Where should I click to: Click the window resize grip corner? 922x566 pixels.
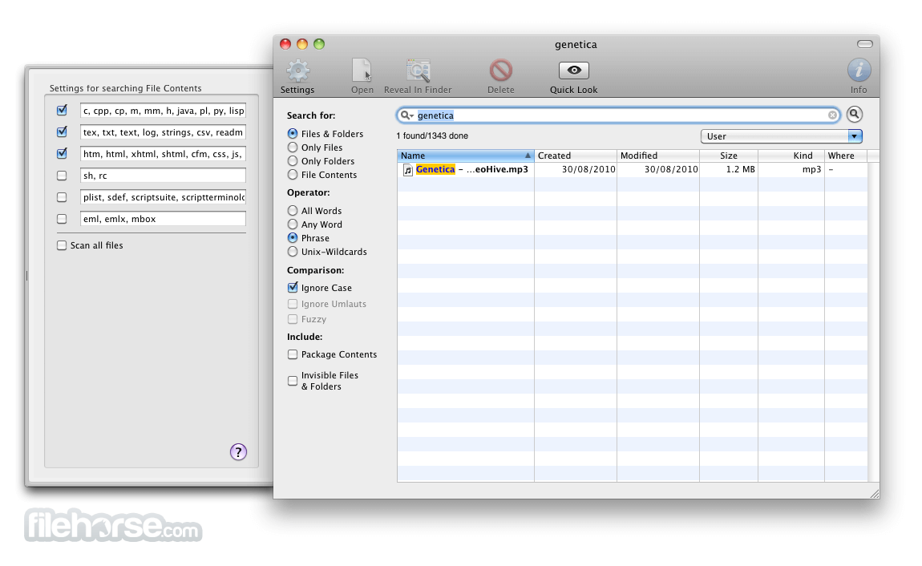[875, 494]
